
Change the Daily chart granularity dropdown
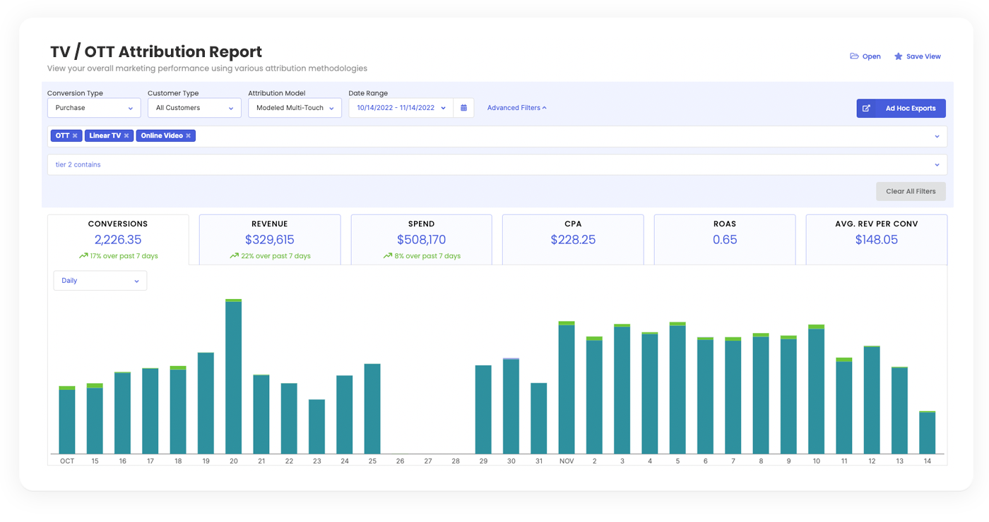coord(100,280)
